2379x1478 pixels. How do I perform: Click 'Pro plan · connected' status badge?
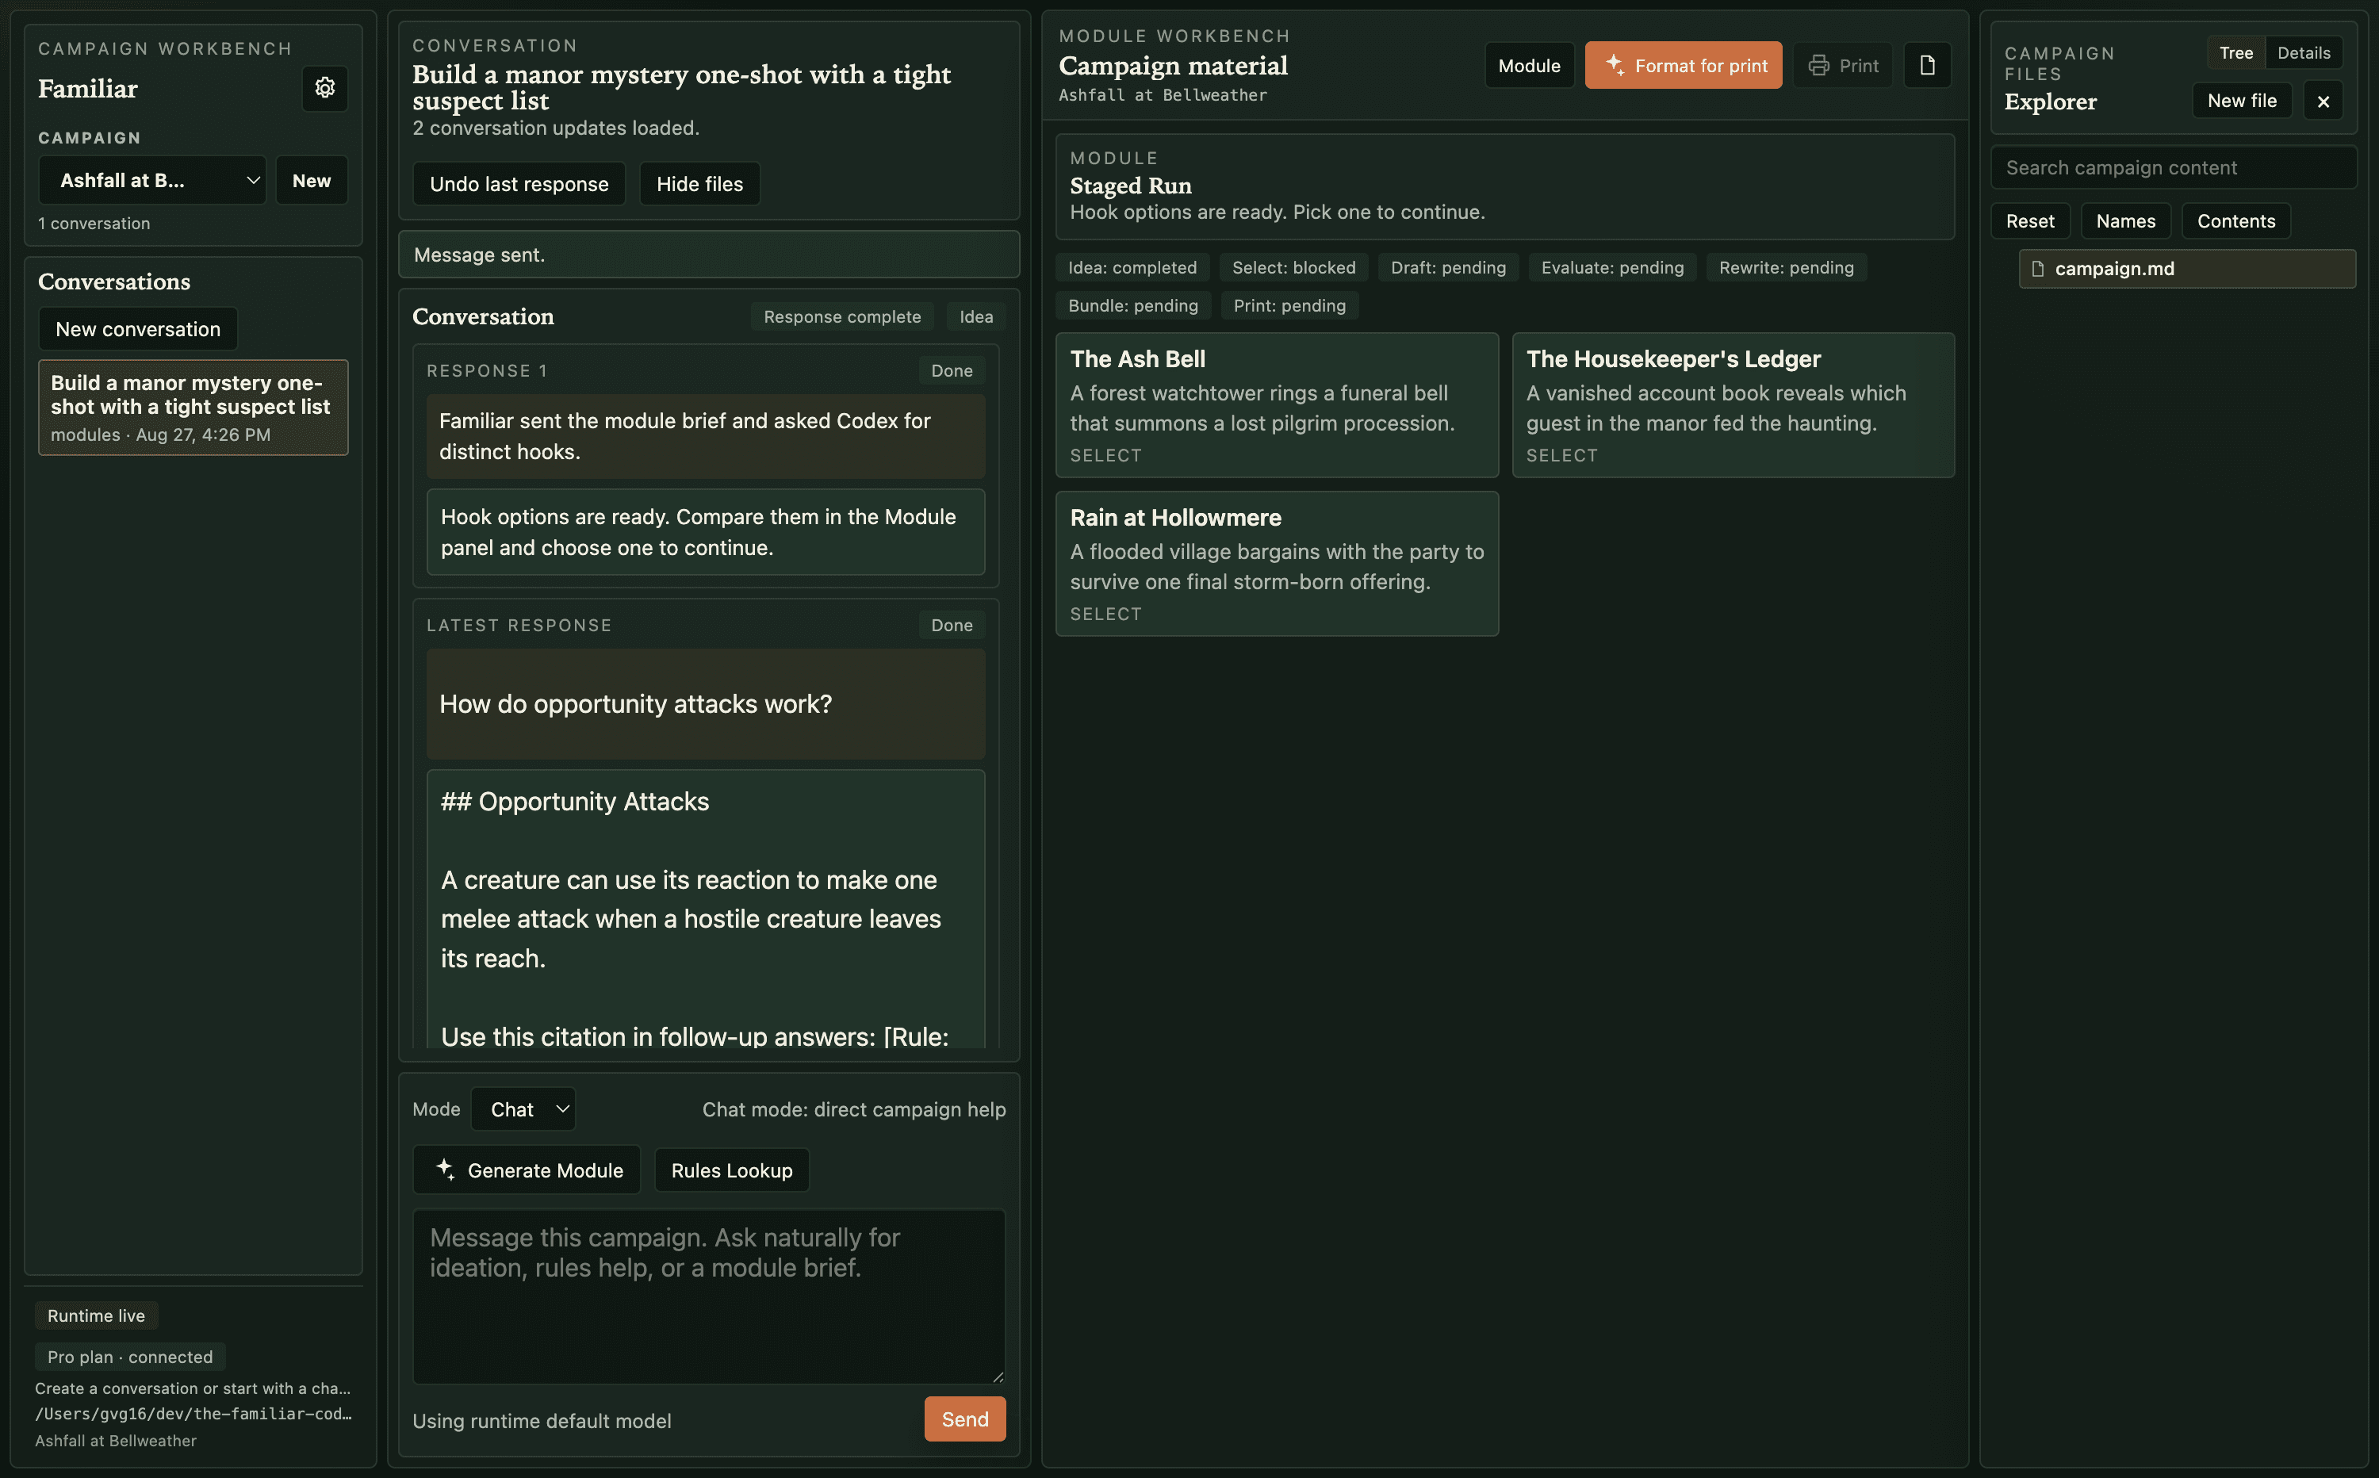point(130,1357)
